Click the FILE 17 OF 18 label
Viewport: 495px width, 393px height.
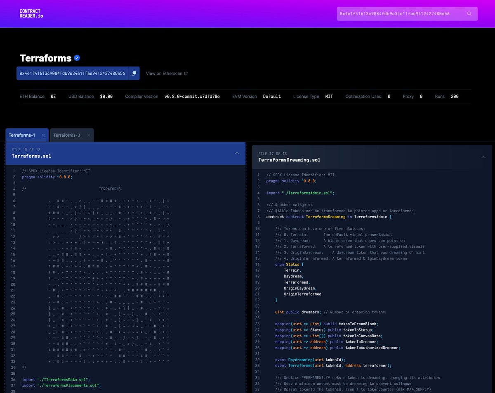(x=272, y=153)
